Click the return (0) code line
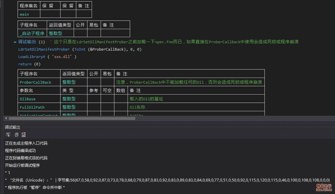Image resolution: width=335 pixels, height=194 pixels. tap(29, 64)
